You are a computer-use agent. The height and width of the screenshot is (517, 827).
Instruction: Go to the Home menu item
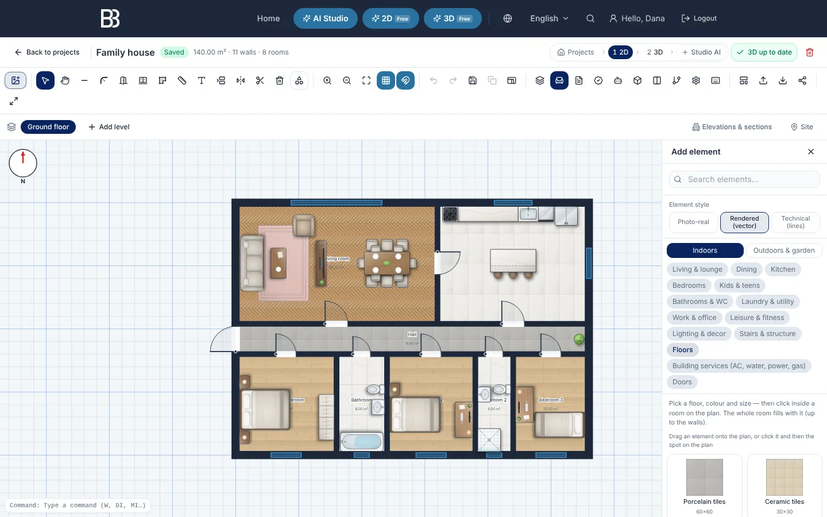[x=268, y=18]
